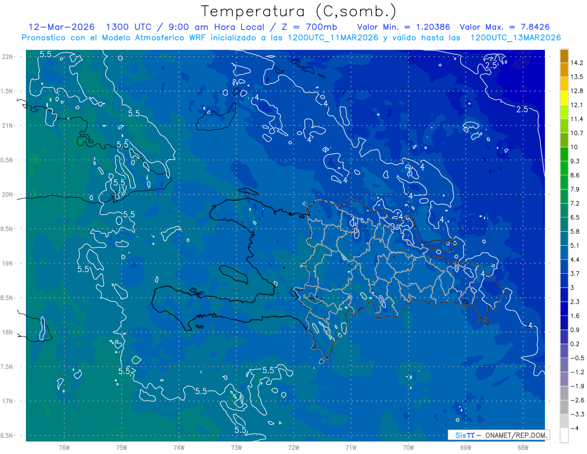The height and width of the screenshot is (454, 587).
Task: Click the "5.8" colorbar value
Action: click(575, 232)
